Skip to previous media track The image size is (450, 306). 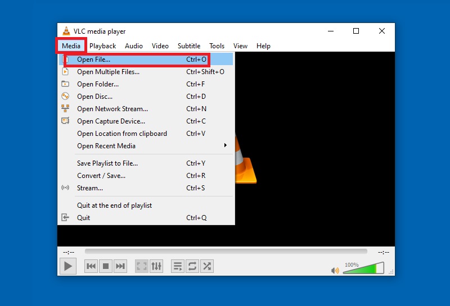pyautogui.click(x=91, y=266)
